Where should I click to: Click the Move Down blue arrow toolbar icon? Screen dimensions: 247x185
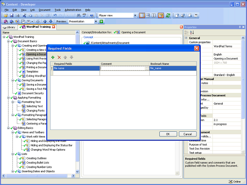click(x=51, y=22)
